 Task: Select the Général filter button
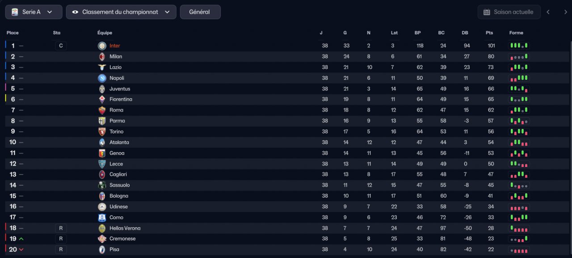pos(200,12)
